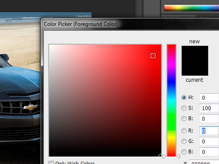Image resolution: width=219 pixels, height=164 pixels.
Task: Enable the Only Web Colors checkbox
Action: point(51,163)
